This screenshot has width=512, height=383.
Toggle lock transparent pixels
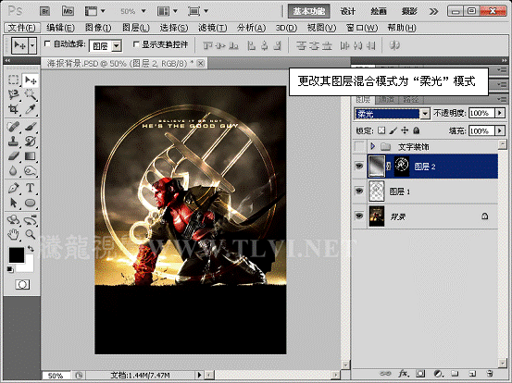point(381,130)
